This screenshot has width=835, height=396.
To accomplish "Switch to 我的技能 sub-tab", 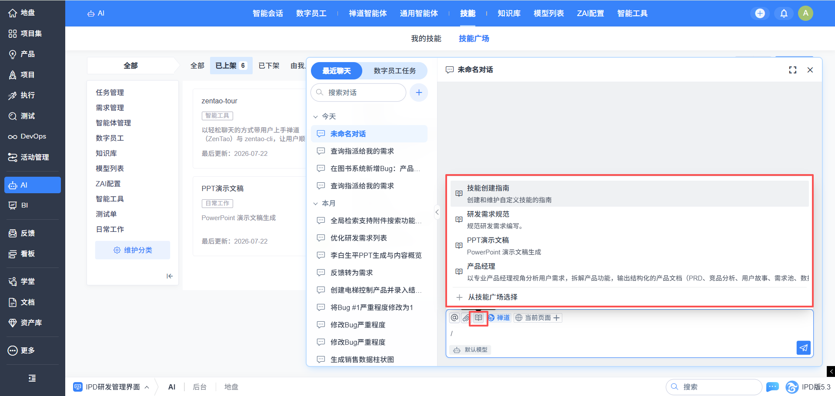I will pos(426,39).
